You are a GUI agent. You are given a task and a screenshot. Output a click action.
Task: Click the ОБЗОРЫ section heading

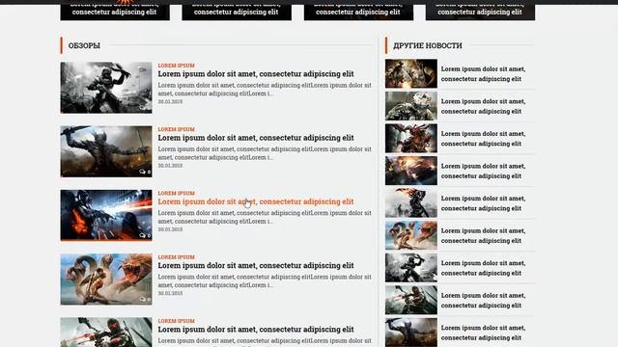(84, 45)
